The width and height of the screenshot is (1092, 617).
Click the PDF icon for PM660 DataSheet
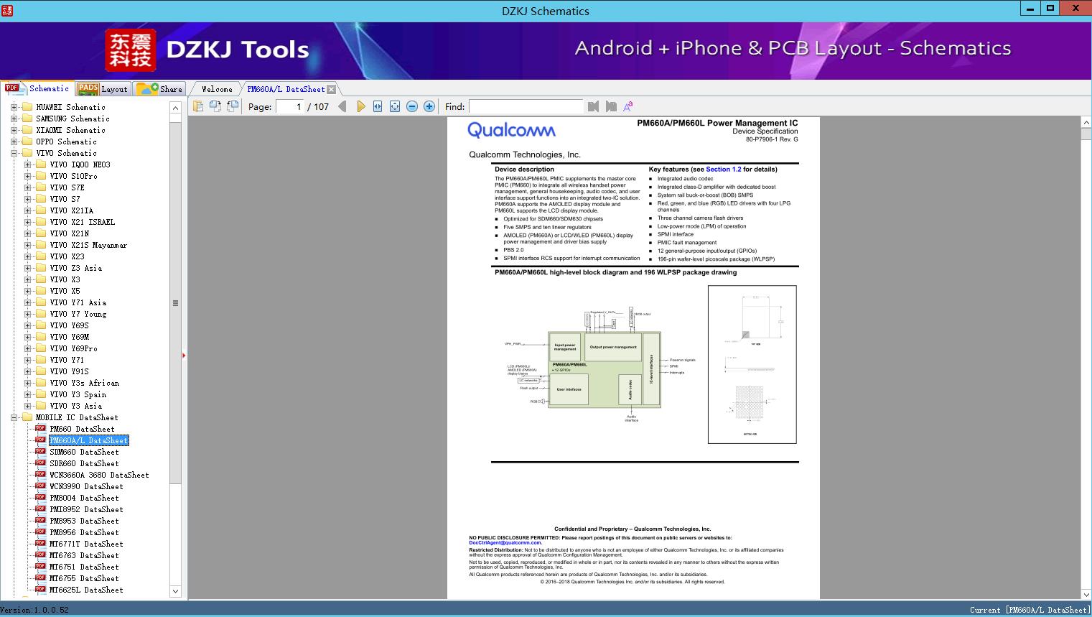click(40, 429)
